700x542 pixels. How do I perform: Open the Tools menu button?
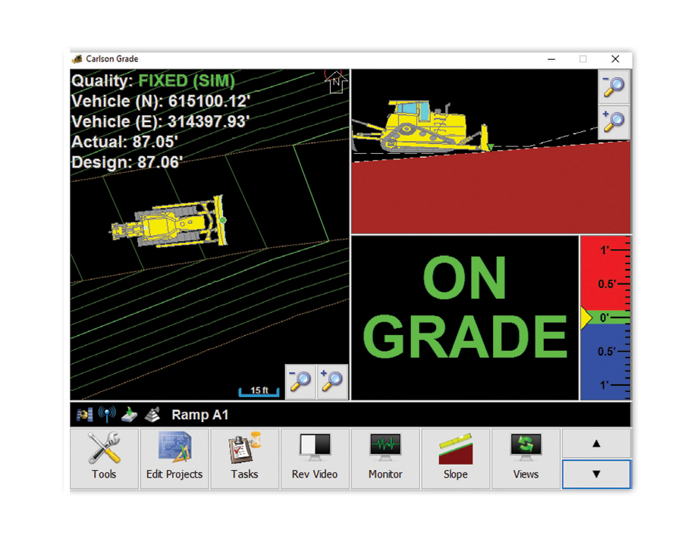coord(104,458)
